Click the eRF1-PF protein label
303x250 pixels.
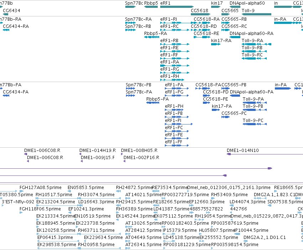(173, 142)
